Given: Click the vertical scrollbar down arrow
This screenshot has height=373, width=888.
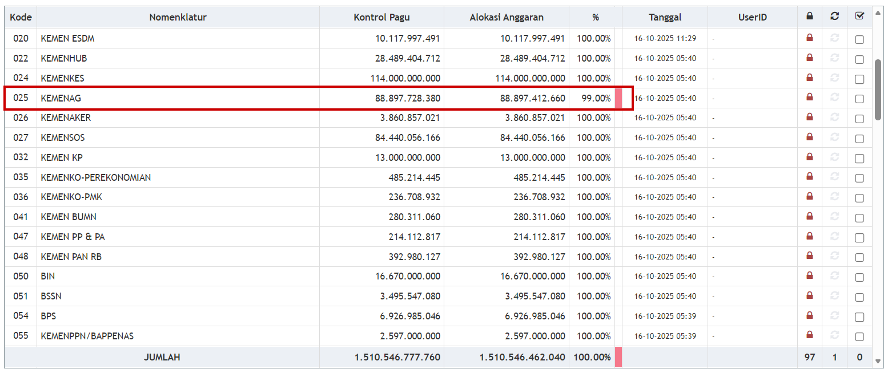Looking at the screenshot, I should (x=878, y=360).
